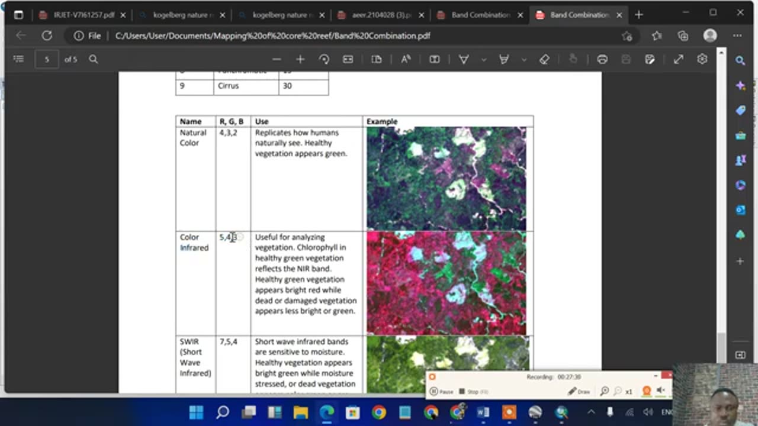
Task: Open a new browser tab
Action: [x=638, y=15]
